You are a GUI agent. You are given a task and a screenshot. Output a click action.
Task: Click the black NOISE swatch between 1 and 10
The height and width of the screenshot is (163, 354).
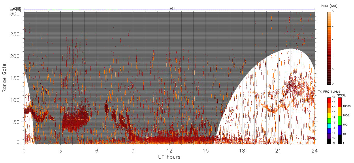[339, 139]
